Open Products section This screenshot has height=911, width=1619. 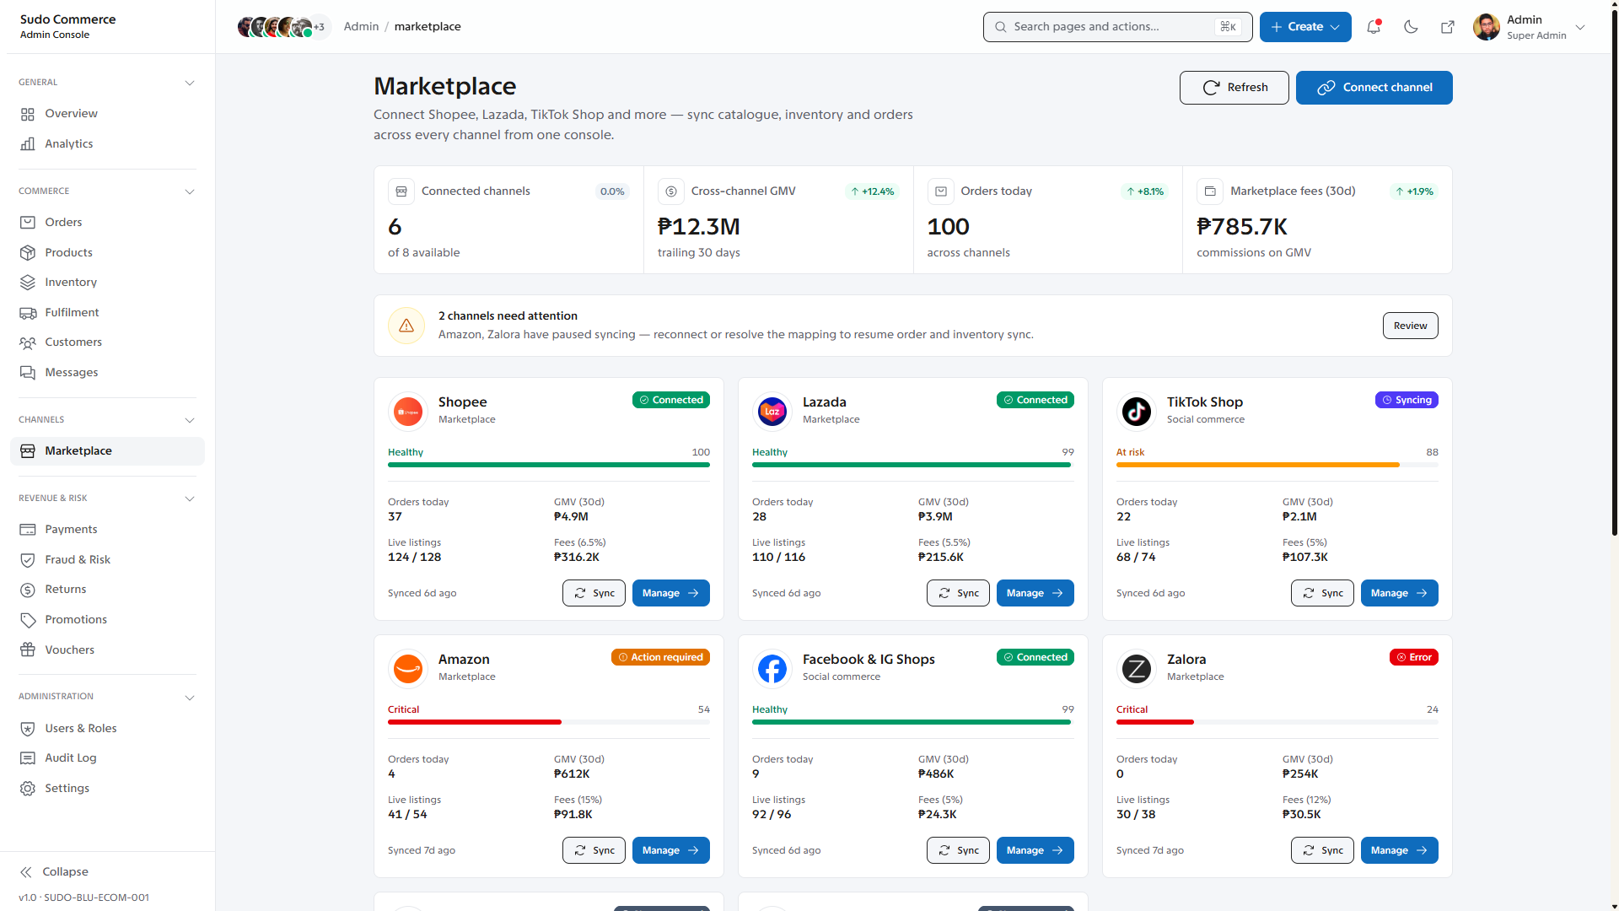tap(107, 252)
